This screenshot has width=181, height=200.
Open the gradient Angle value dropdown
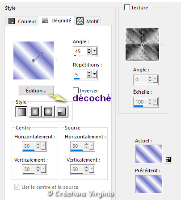click(x=94, y=51)
